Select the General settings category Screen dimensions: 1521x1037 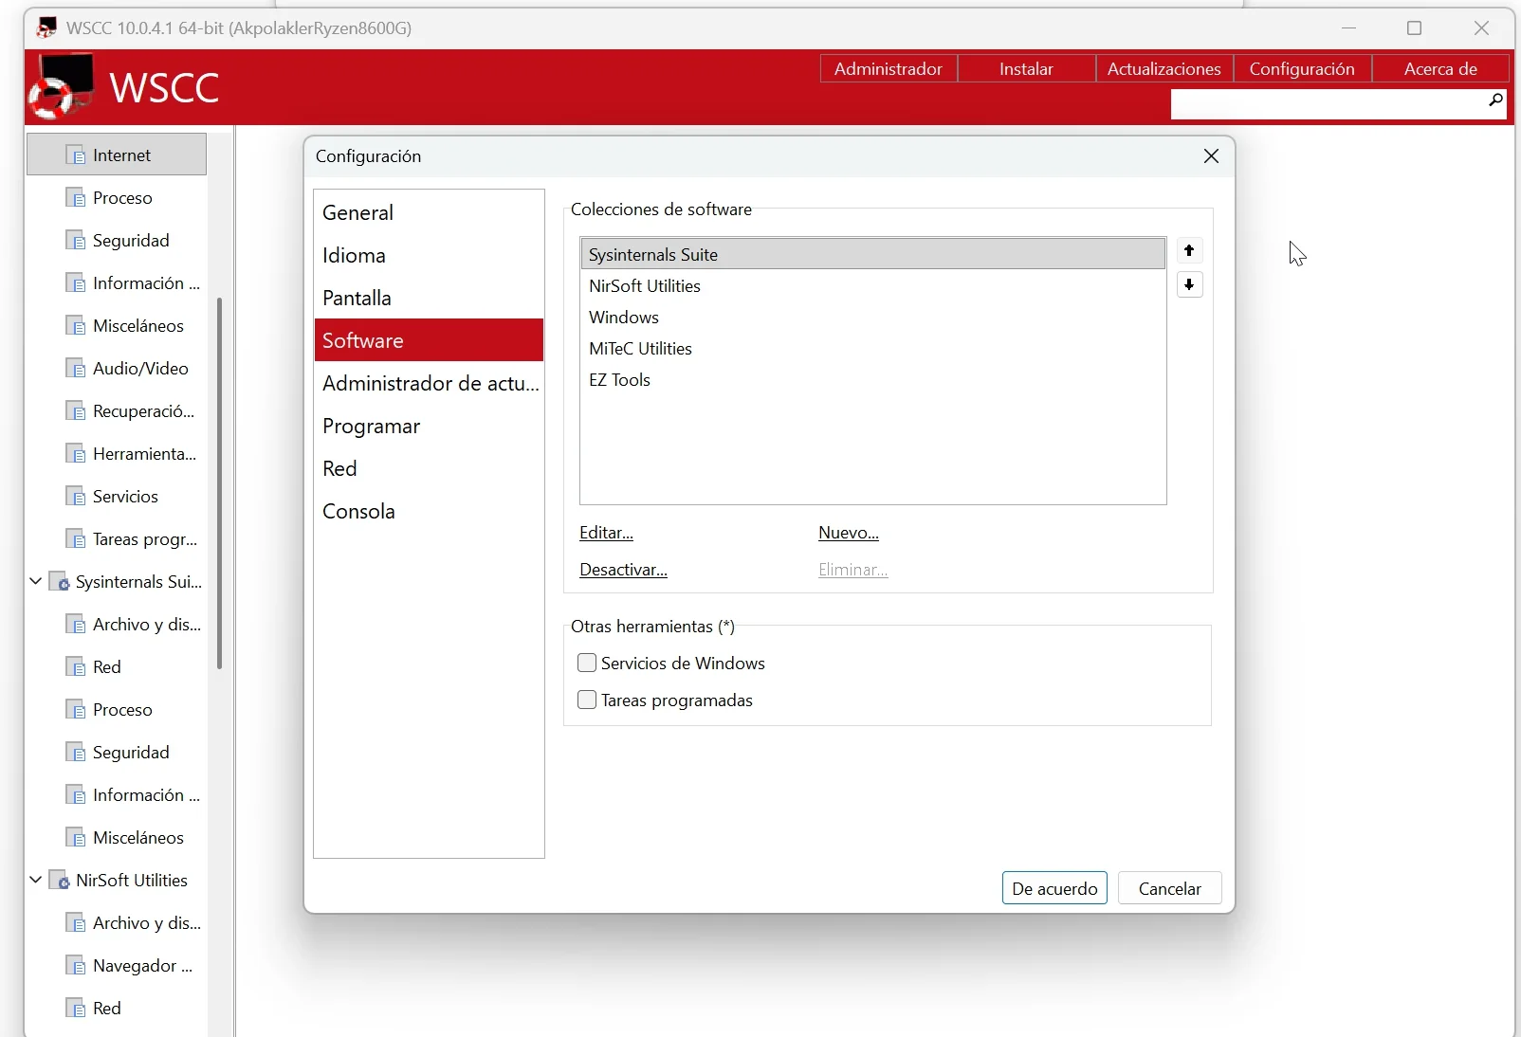pos(429,212)
